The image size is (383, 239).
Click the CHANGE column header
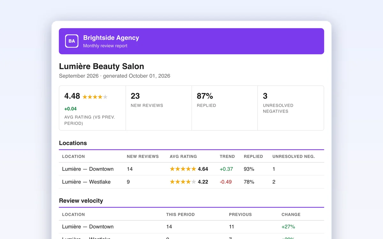[291, 214]
